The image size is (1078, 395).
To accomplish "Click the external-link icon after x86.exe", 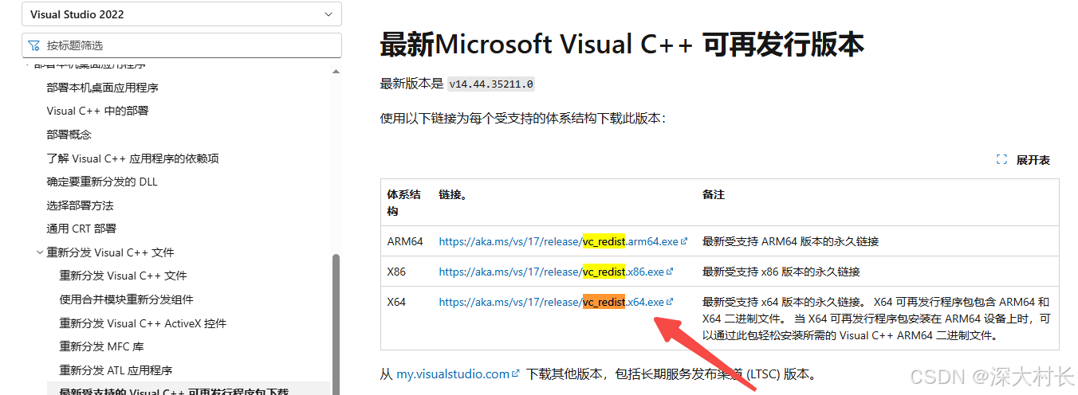I will (669, 271).
